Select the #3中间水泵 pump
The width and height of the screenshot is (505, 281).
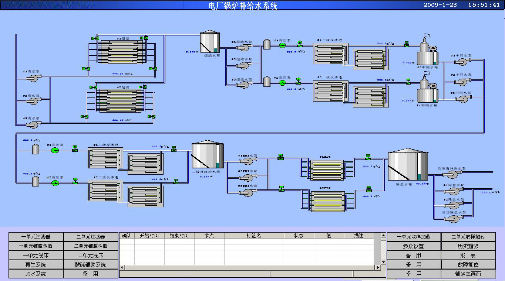(462, 99)
